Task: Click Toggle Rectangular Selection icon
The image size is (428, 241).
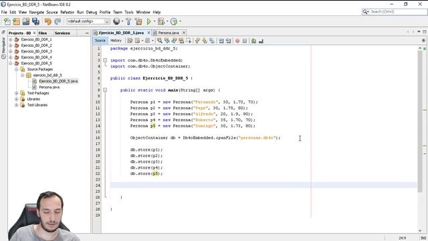Action: 189,41
